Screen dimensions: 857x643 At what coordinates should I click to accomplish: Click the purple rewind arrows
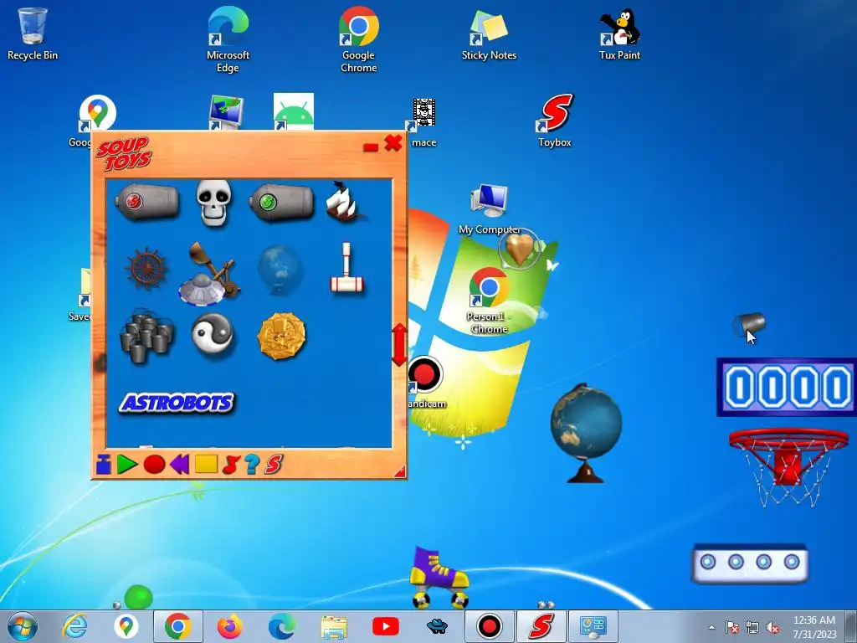coord(179,464)
